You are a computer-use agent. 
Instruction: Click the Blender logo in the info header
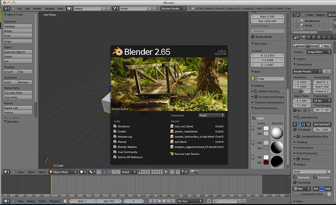click(x=192, y=8)
